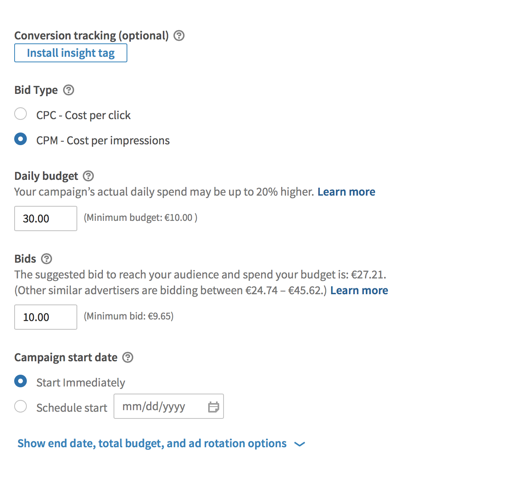The image size is (507, 478).
Task: Click the 'Schedule start' label text
Action: pyautogui.click(x=72, y=408)
